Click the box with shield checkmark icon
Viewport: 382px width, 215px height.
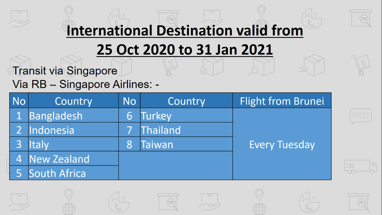pyautogui.click(x=212, y=65)
